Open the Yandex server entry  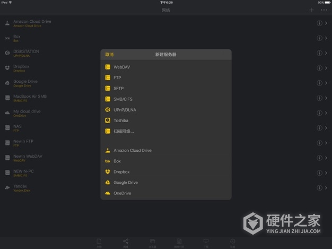166,188
